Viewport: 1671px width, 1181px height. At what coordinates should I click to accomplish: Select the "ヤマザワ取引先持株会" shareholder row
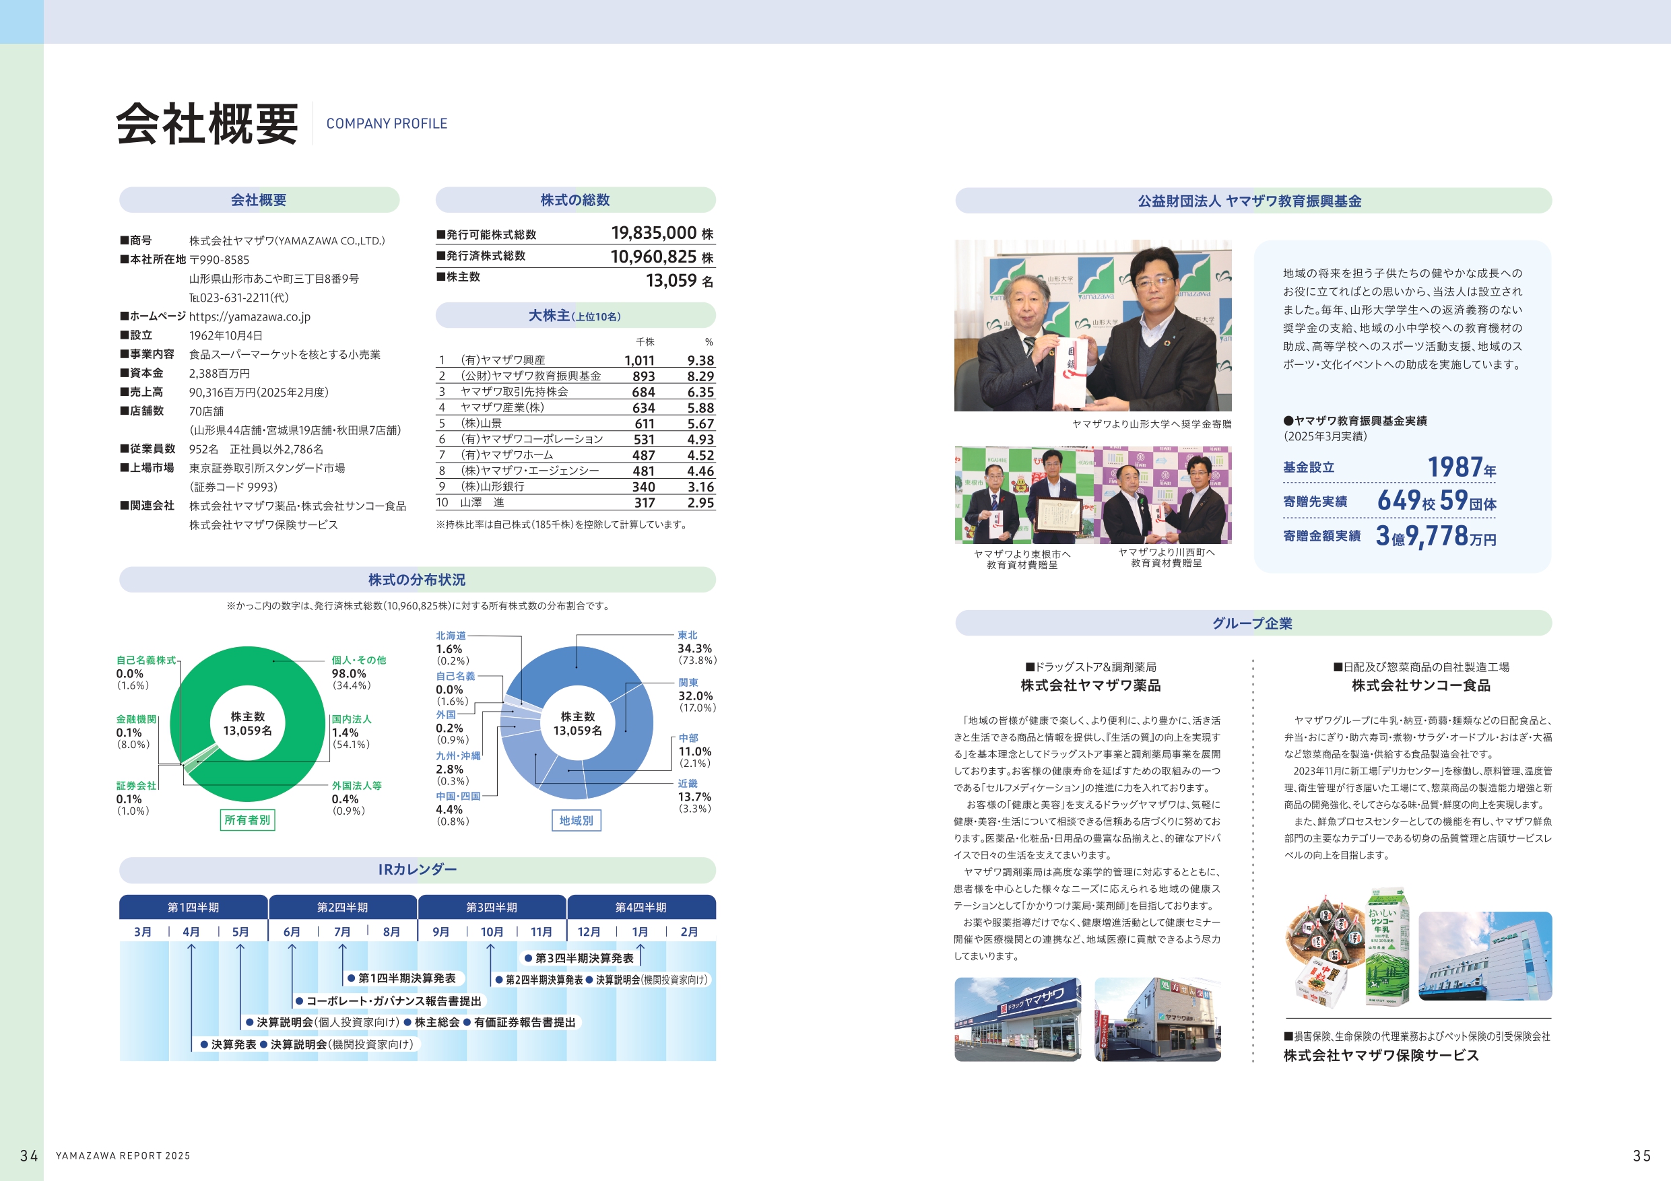click(575, 391)
